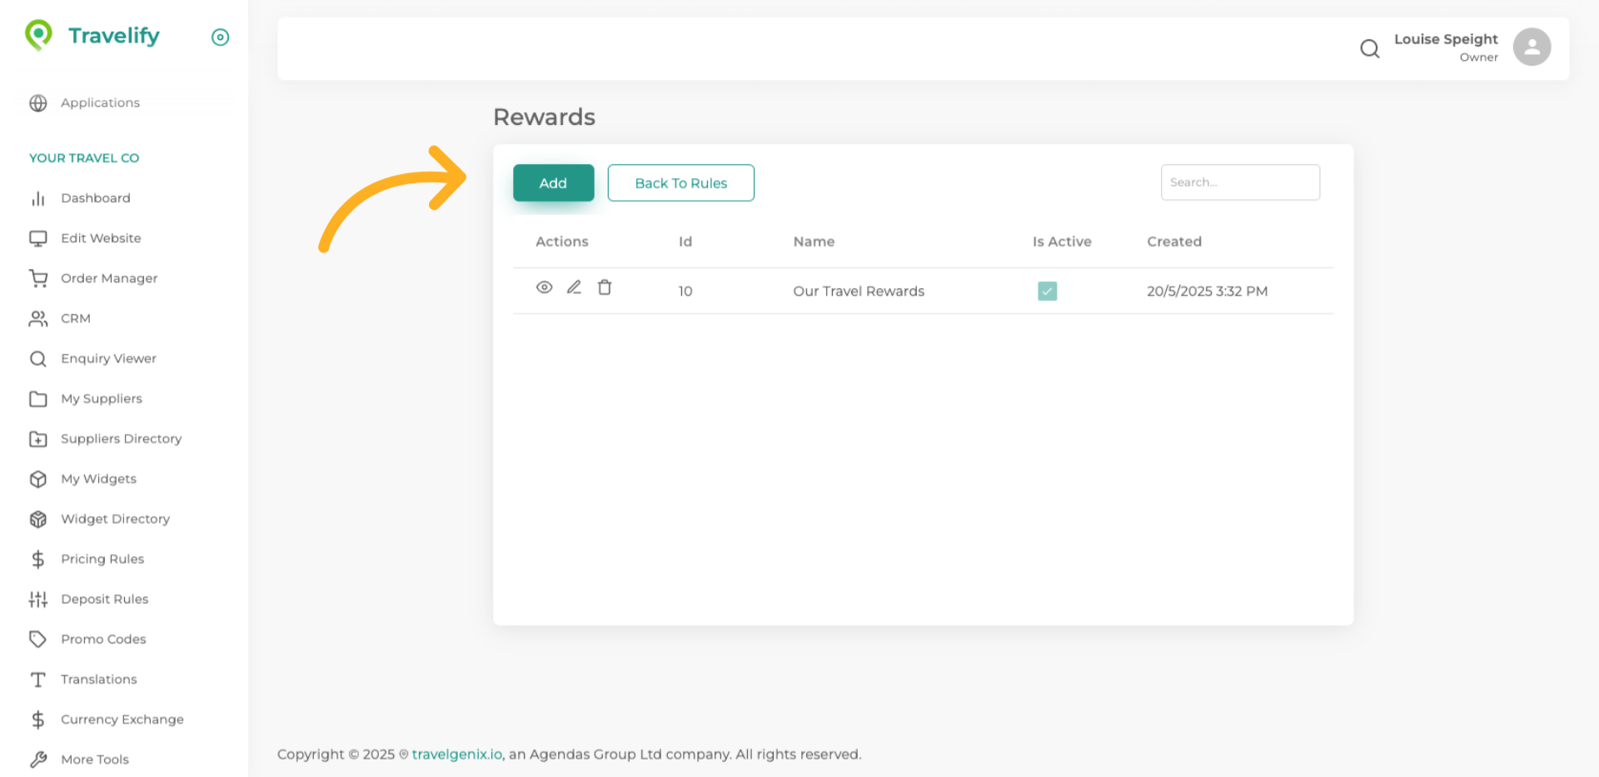Viewport: 1599px width, 777px height.
Task: Sort by the Created column header
Action: pos(1173,242)
